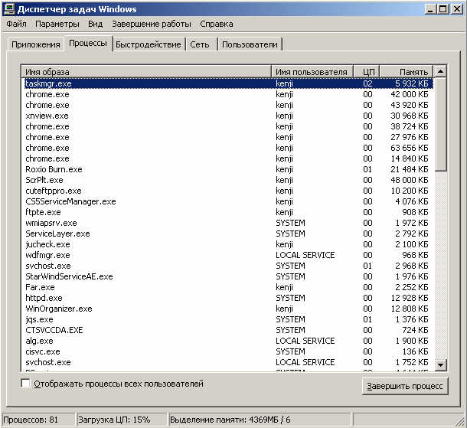Enable Отображать процессы всех пользователей checkbox
Viewport: 467px width, 428px height.
pos(25,384)
